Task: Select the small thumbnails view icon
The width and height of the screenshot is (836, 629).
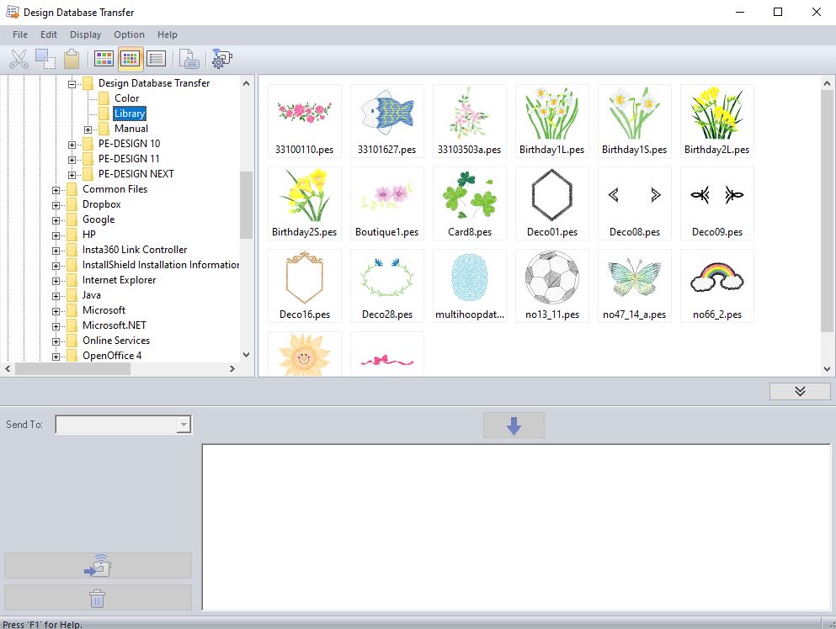Action: (x=130, y=59)
